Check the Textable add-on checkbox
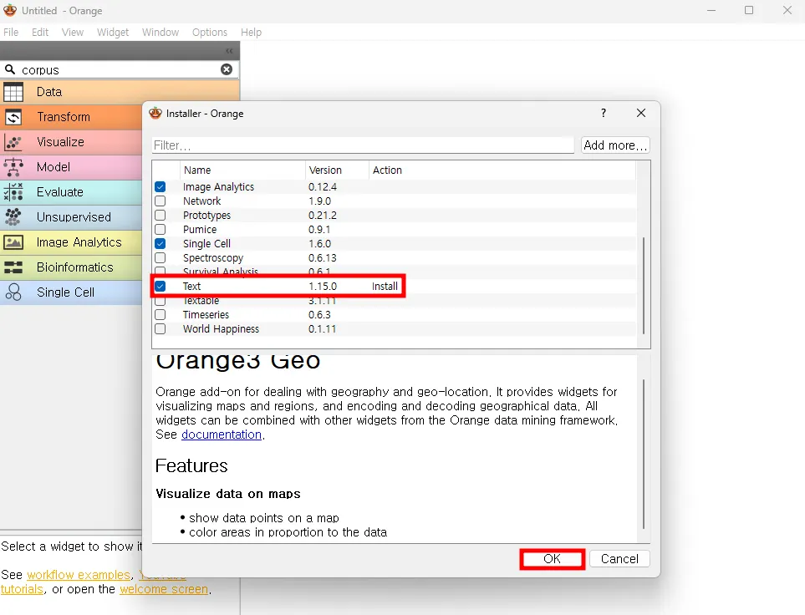The image size is (805, 615). tap(160, 301)
